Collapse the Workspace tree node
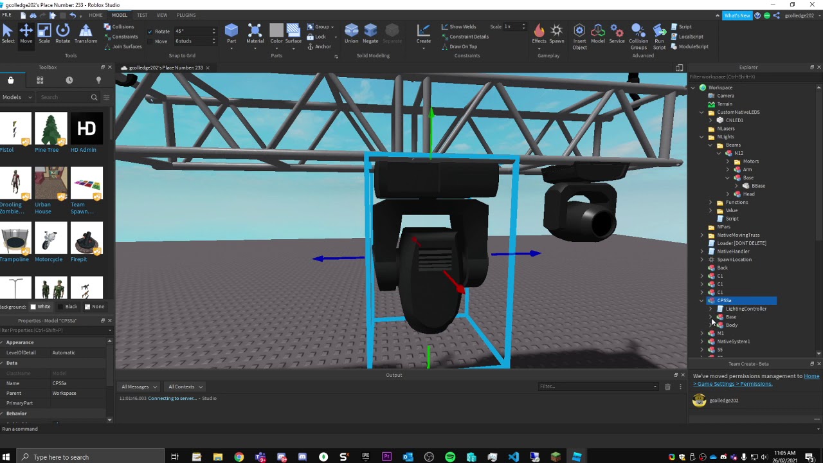Screen dimensions: 823x463 pyautogui.click(x=693, y=87)
